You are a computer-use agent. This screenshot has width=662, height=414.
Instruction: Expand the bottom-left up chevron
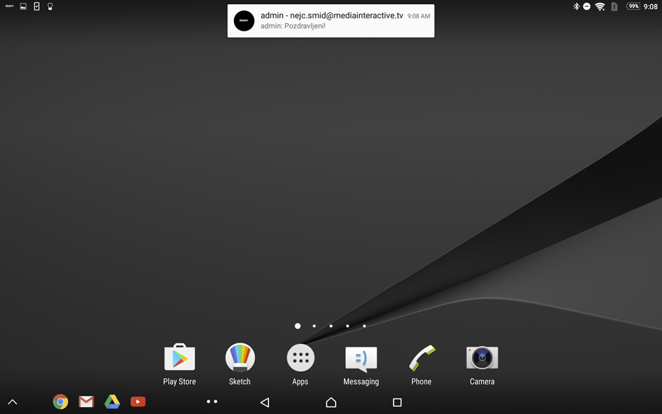click(x=13, y=402)
